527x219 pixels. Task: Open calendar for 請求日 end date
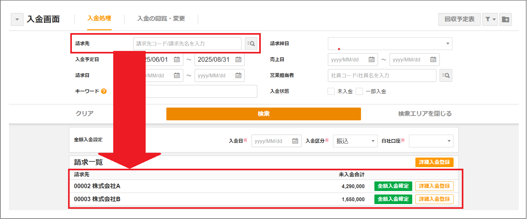[238, 75]
